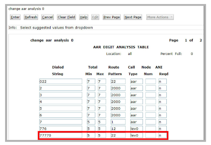Click the Max field in the 7 row
This screenshot has height=145, width=211.
(x=102, y=122)
